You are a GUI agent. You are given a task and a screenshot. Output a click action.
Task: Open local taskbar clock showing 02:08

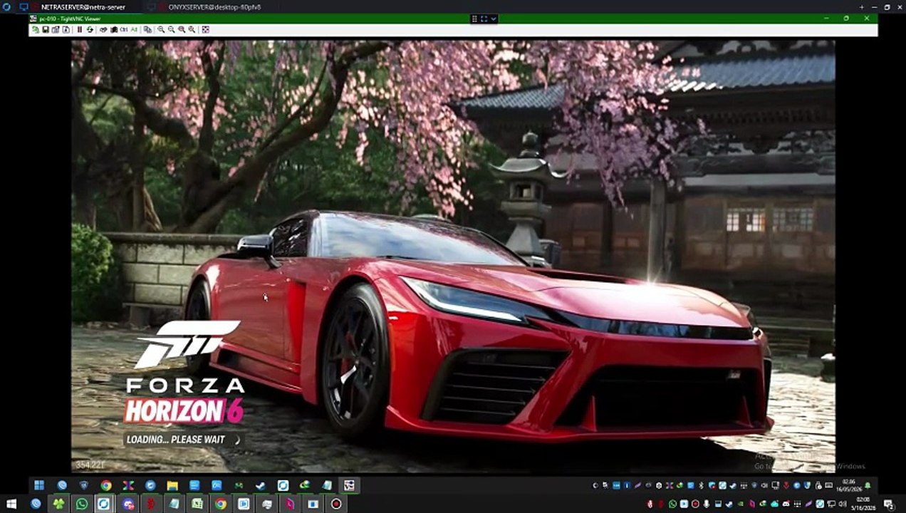(x=862, y=504)
